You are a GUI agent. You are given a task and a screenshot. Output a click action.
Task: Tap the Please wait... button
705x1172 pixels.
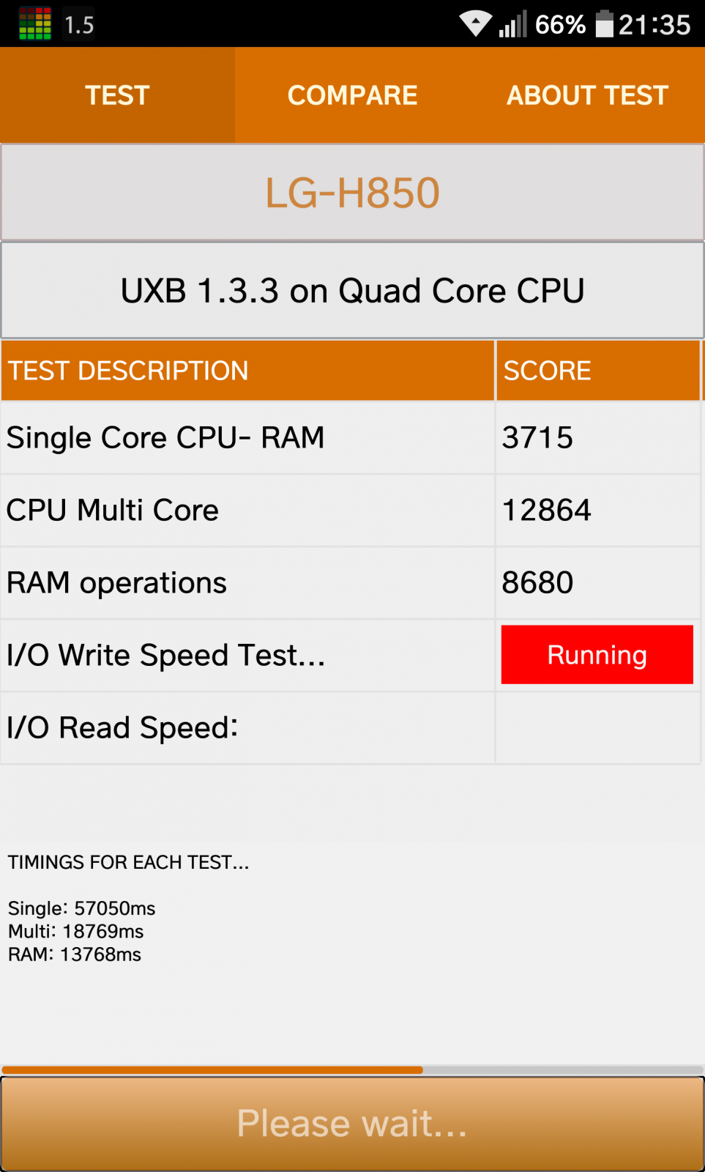click(x=352, y=1124)
